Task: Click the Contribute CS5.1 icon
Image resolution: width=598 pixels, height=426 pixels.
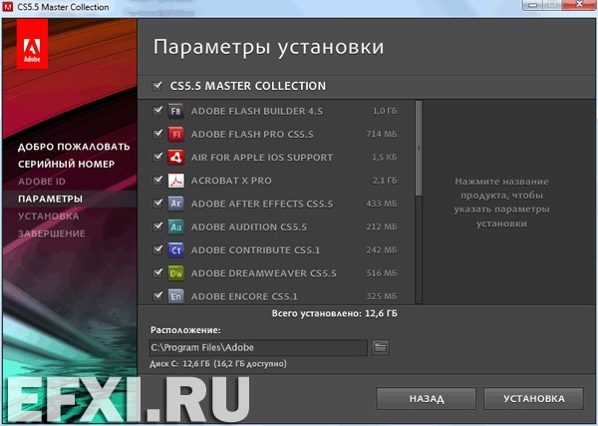Action: coord(175,250)
